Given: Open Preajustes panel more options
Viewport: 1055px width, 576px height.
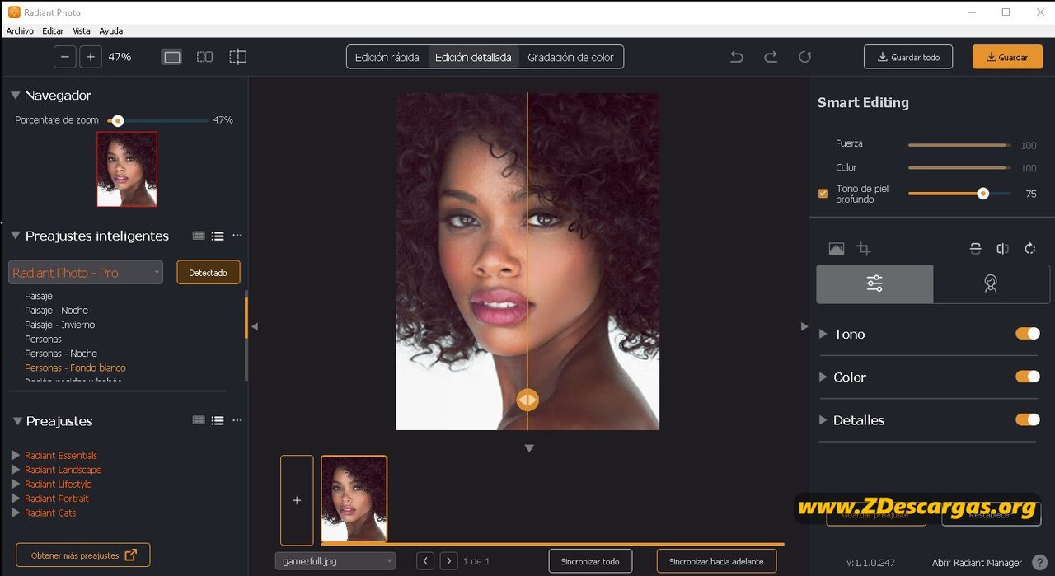Looking at the screenshot, I should [237, 420].
